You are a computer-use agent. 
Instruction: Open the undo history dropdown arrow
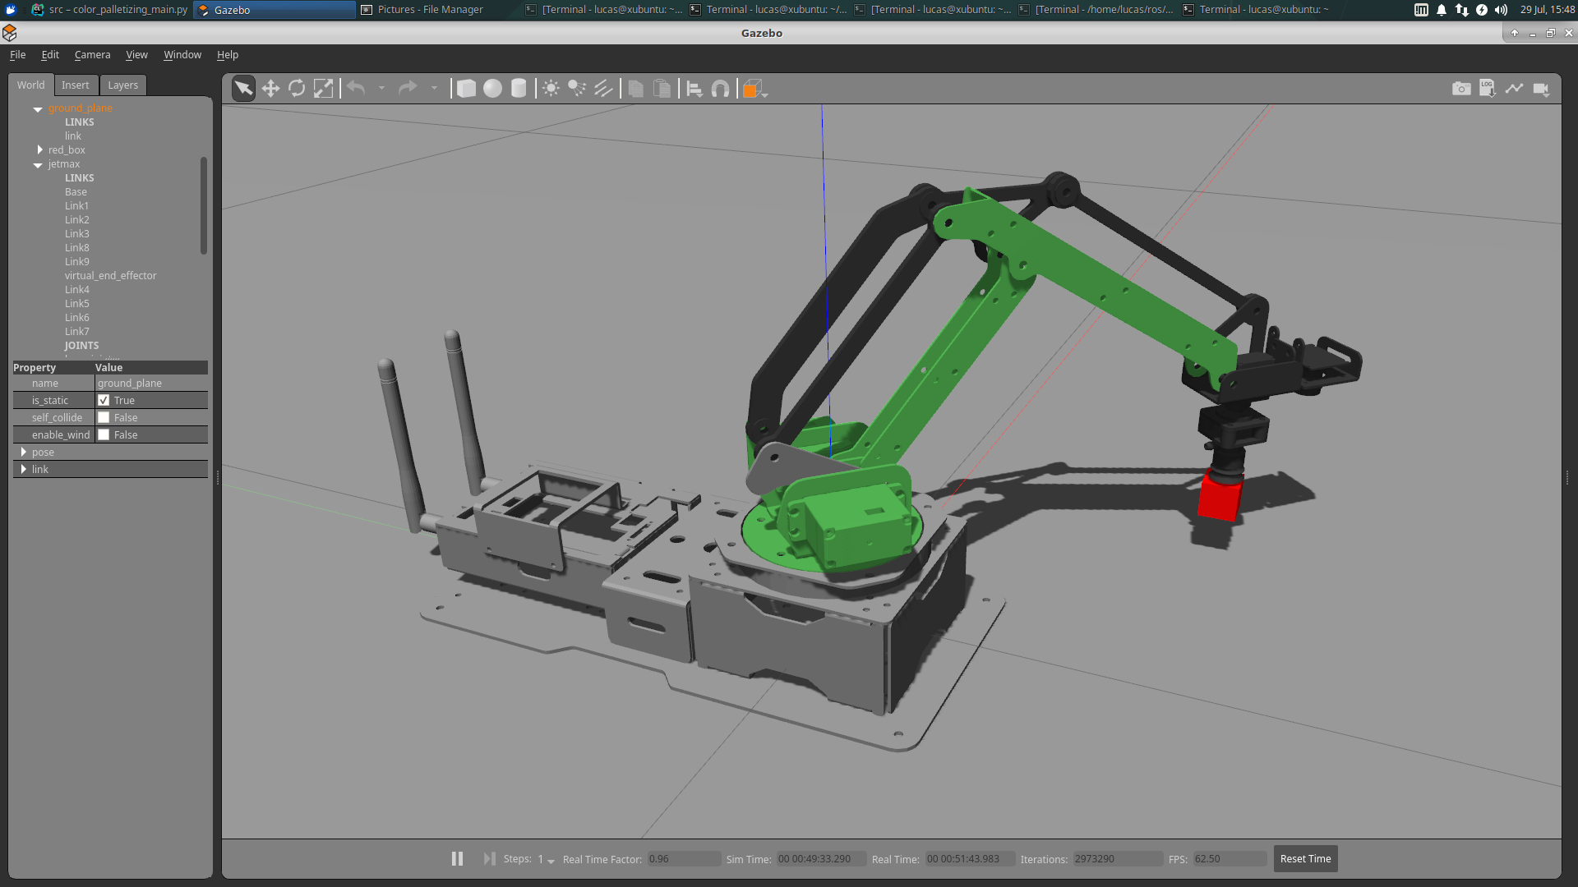pos(381,88)
